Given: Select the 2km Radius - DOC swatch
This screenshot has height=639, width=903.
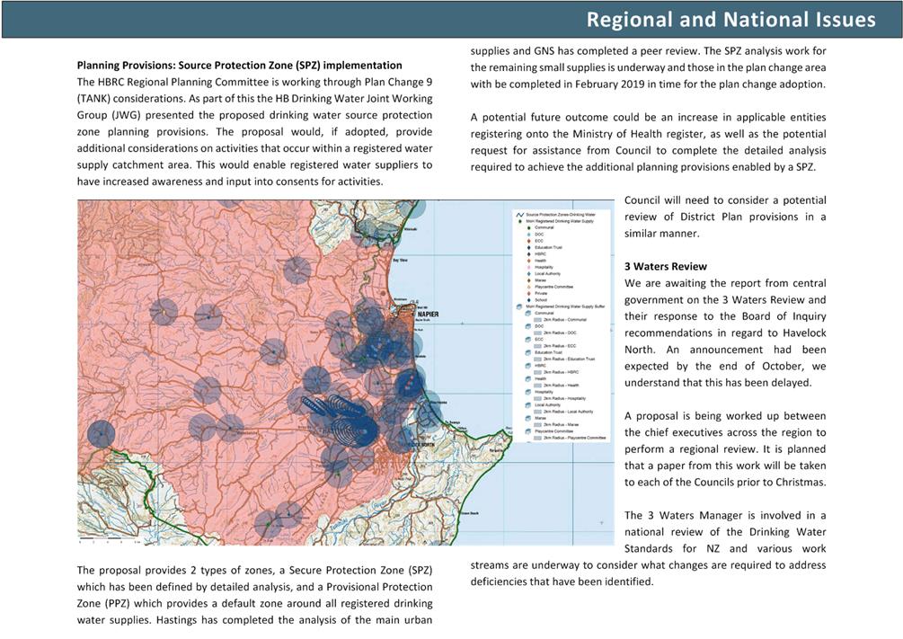Looking at the screenshot, I should click(x=538, y=333).
